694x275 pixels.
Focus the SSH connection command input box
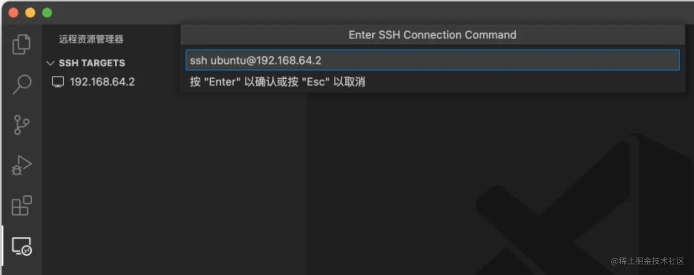point(432,60)
